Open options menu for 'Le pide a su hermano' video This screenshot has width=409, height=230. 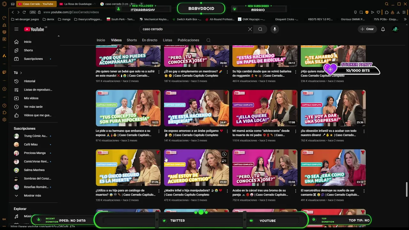(x=159, y=131)
